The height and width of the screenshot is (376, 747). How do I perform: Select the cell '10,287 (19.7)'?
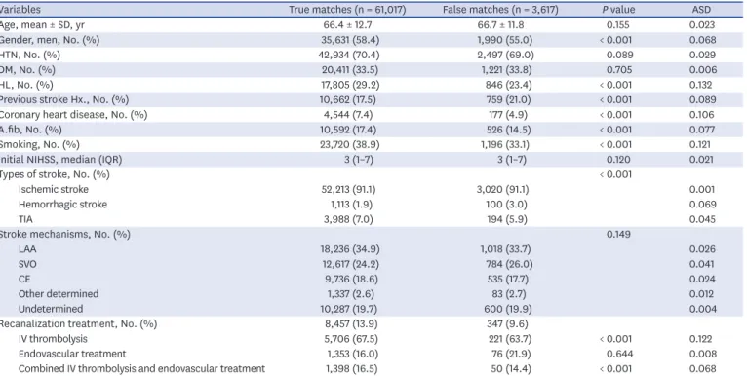(348, 309)
